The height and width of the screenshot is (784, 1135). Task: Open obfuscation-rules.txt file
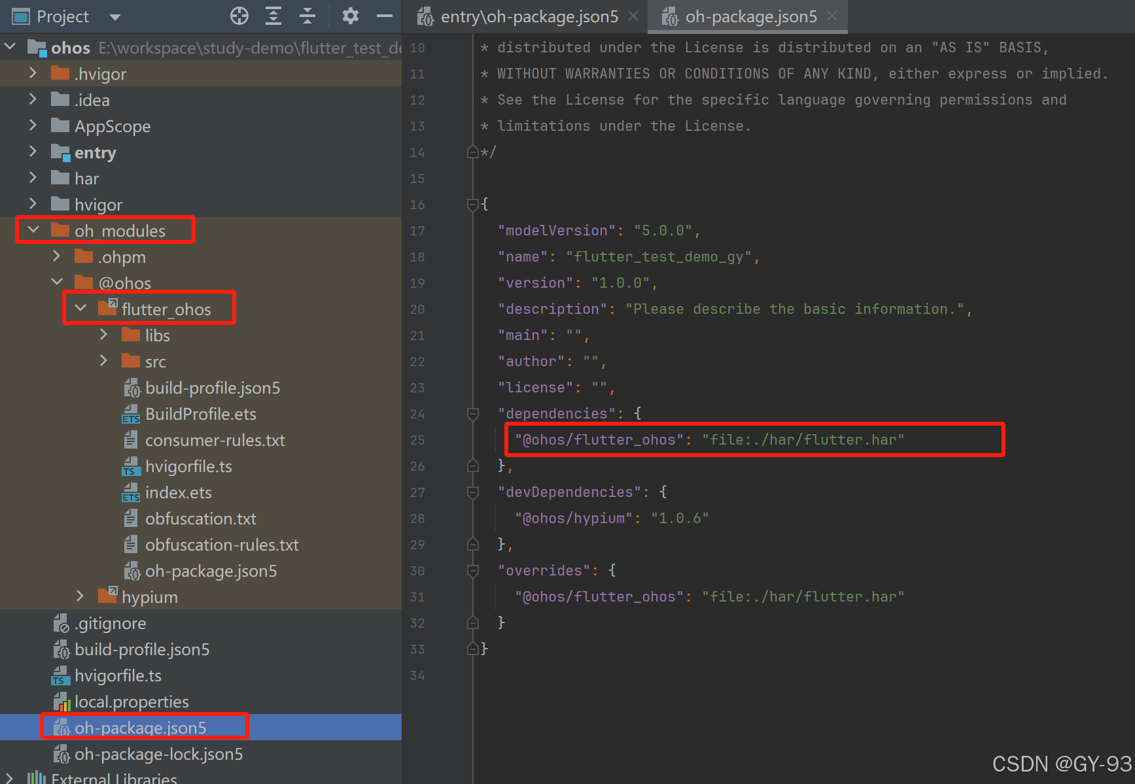coord(222,545)
